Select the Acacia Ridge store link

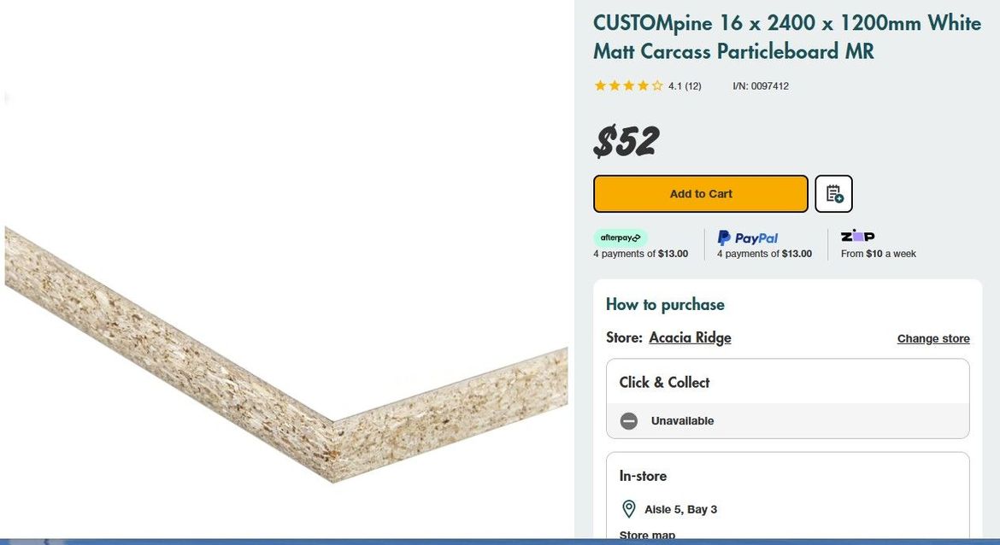tap(690, 337)
